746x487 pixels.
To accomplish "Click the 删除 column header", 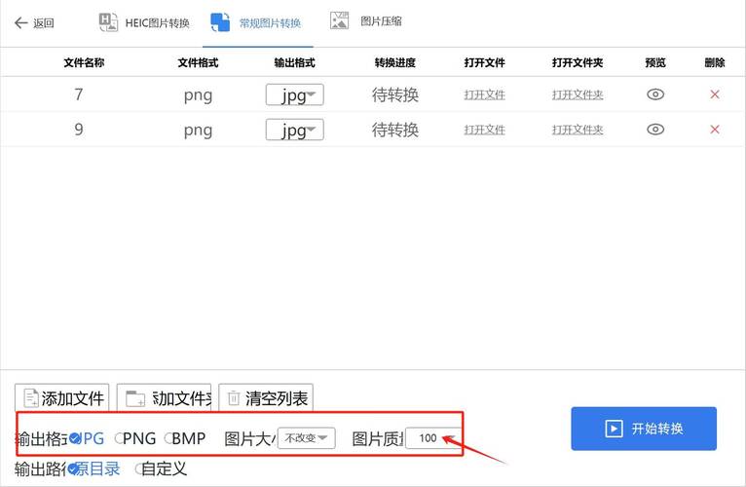I will 715,62.
